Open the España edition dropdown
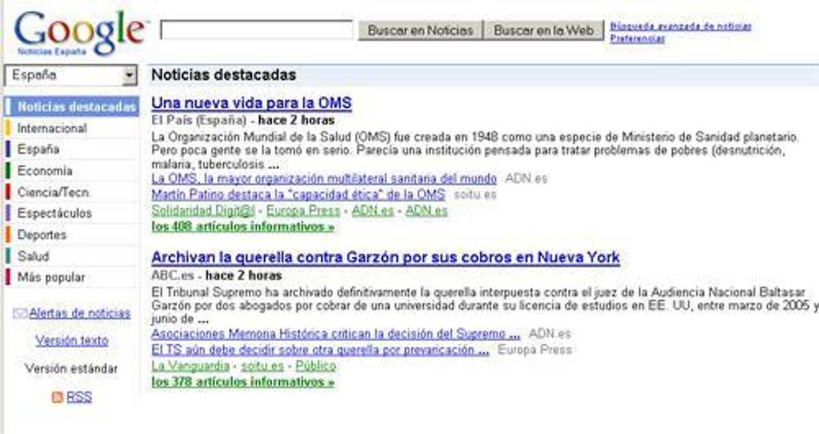The width and height of the screenshot is (819, 434). (x=130, y=76)
